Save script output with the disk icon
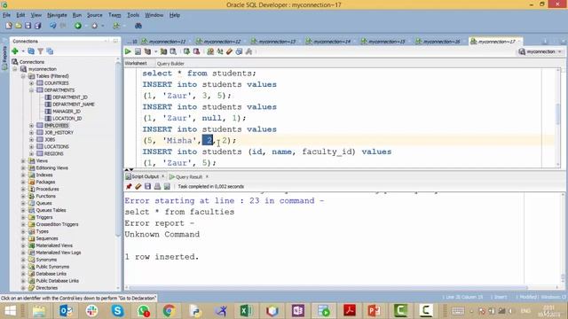The width and height of the screenshot is (568, 319). click(x=147, y=187)
